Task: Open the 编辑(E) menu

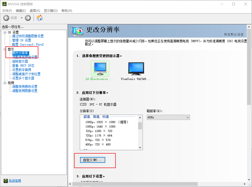Action: [21, 11]
